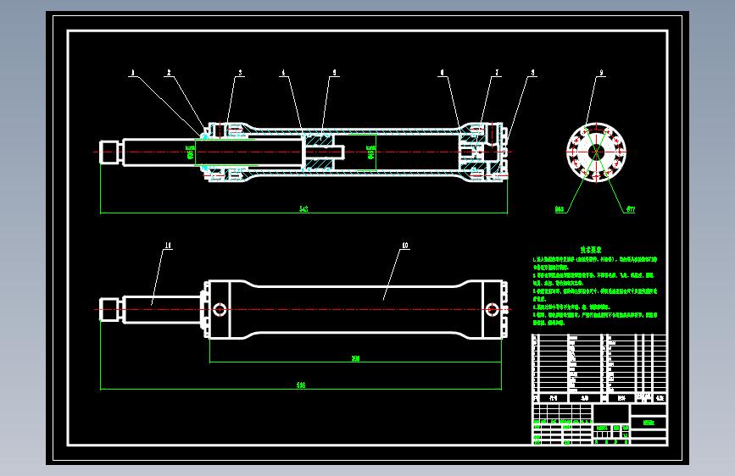
Task: Select part callout number 4 label
Action: (283, 73)
